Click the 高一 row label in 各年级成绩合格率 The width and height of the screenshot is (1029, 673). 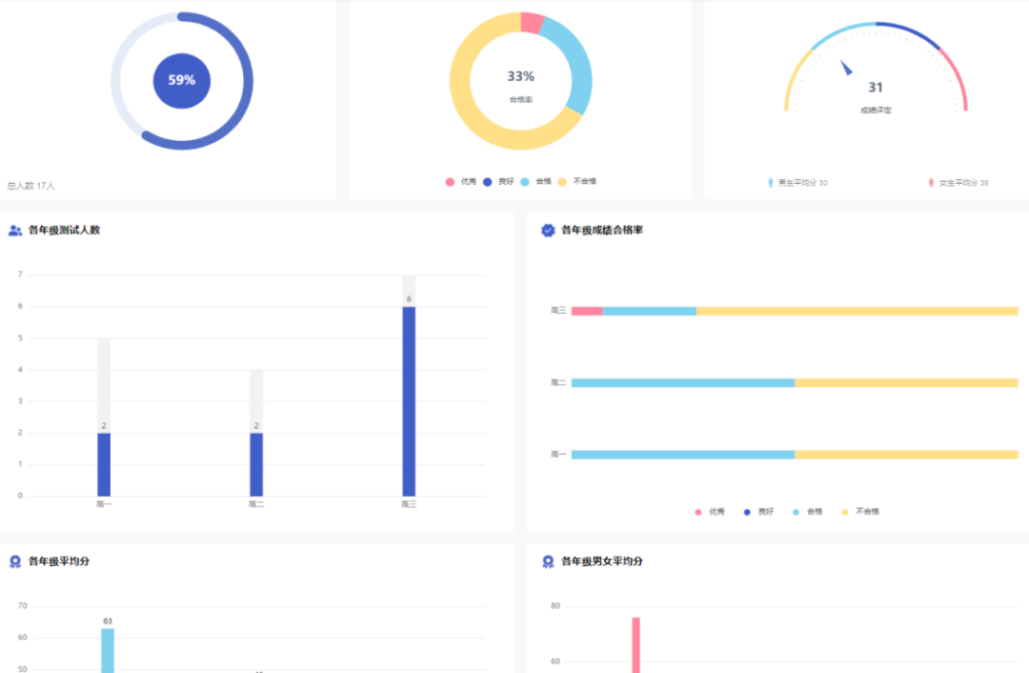tap(557, 454)
